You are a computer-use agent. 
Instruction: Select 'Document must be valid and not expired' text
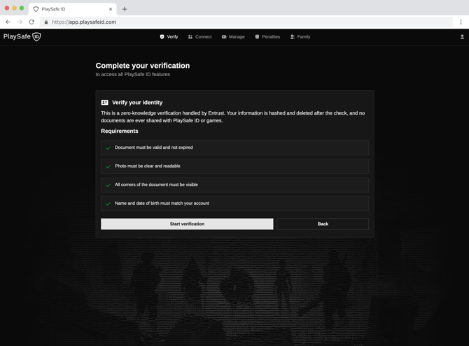click(x=154, y=147)
